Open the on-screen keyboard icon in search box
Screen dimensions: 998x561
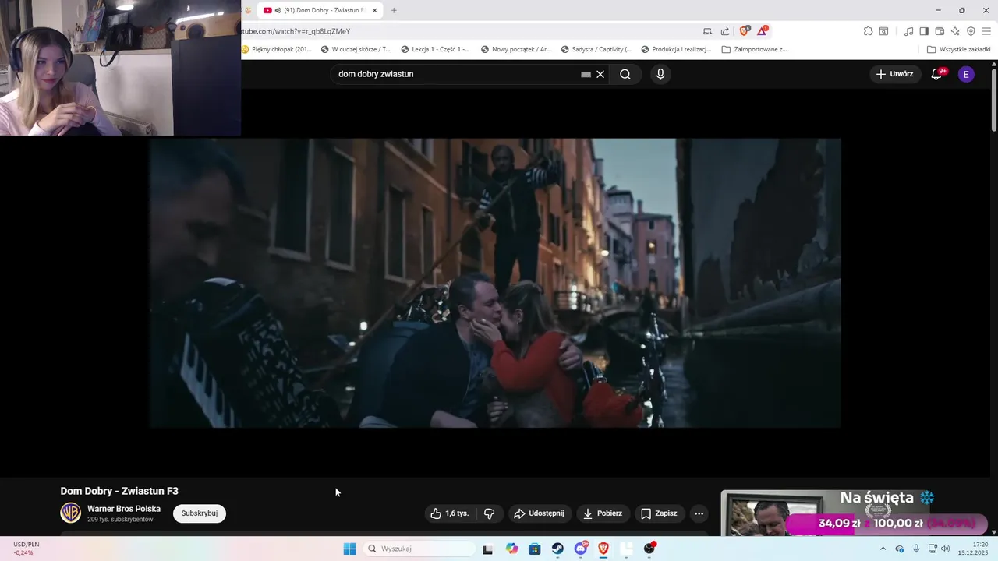coord(586,74)
